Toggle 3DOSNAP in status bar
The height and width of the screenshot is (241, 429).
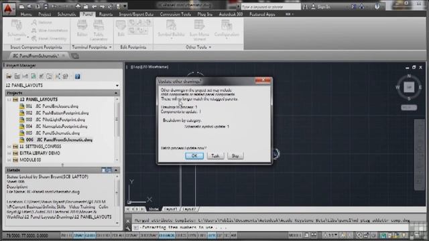pyautogui.click(x=148, y=235)
